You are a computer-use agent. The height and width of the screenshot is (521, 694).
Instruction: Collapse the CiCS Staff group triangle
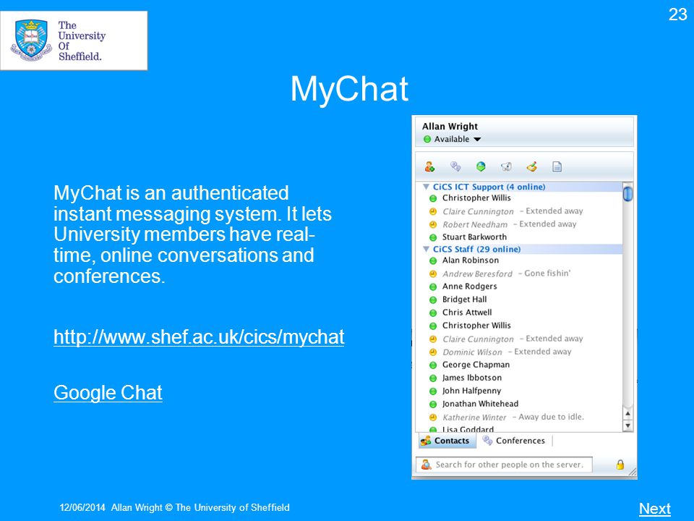point(427,249)
